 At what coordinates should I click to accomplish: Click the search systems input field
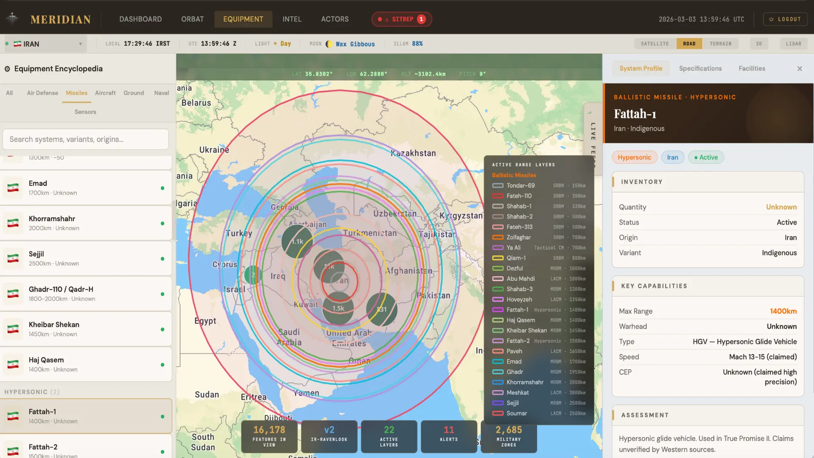click(x=86, y=139)
